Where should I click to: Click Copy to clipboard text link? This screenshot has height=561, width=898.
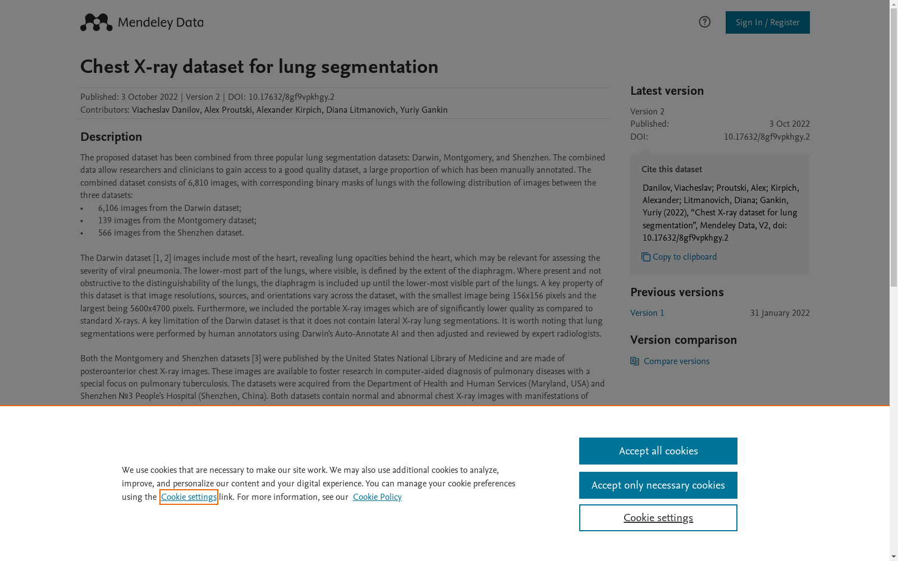[x=685, y=257]
